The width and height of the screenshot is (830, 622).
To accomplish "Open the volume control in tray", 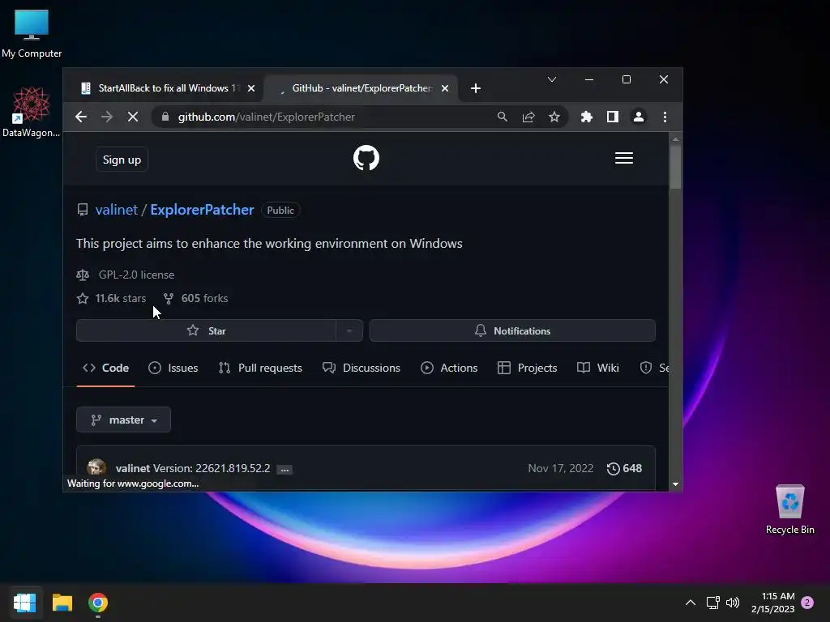I will coord(733,603).
